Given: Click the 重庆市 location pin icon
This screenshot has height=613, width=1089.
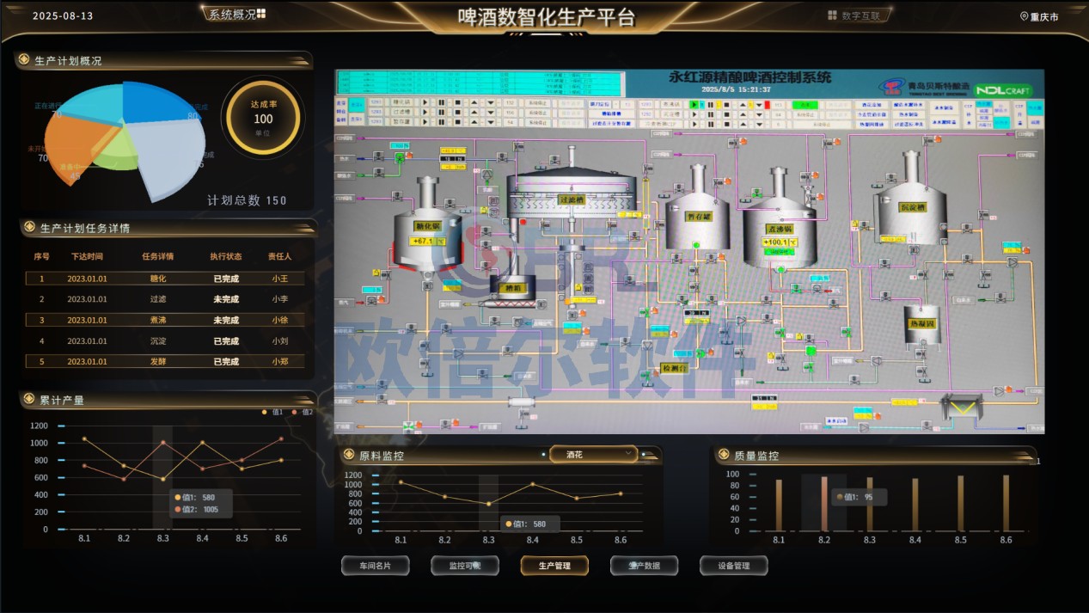Looking at the screenshot, I should click(x=1024, y=16).
